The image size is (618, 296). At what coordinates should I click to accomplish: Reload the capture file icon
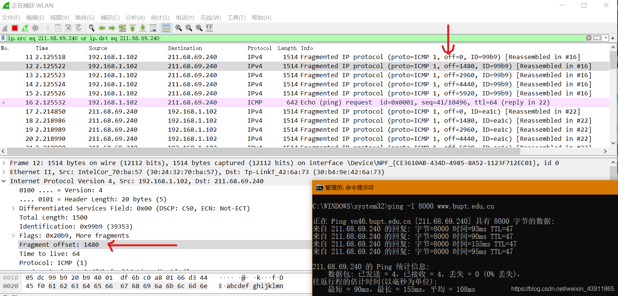pyautogui.click(x=79, y=28)
